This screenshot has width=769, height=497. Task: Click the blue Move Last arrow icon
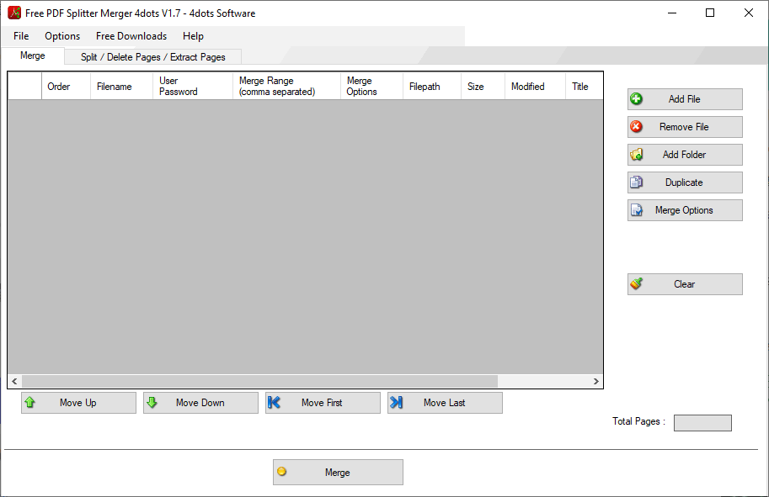coord(396,403)
